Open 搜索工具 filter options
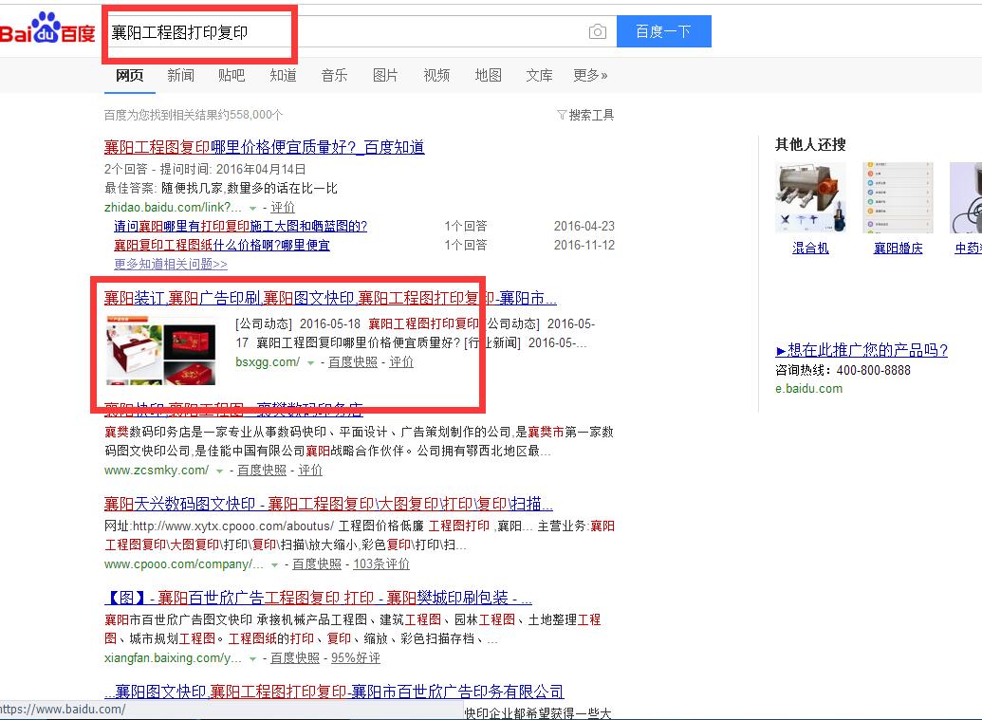The height and width of the screenshot is (720, 982). click(x=585, y=115)
